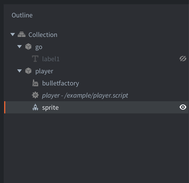Select the player game object name
The width and height of the screenshot is (189, 183).
click(44, 71)
